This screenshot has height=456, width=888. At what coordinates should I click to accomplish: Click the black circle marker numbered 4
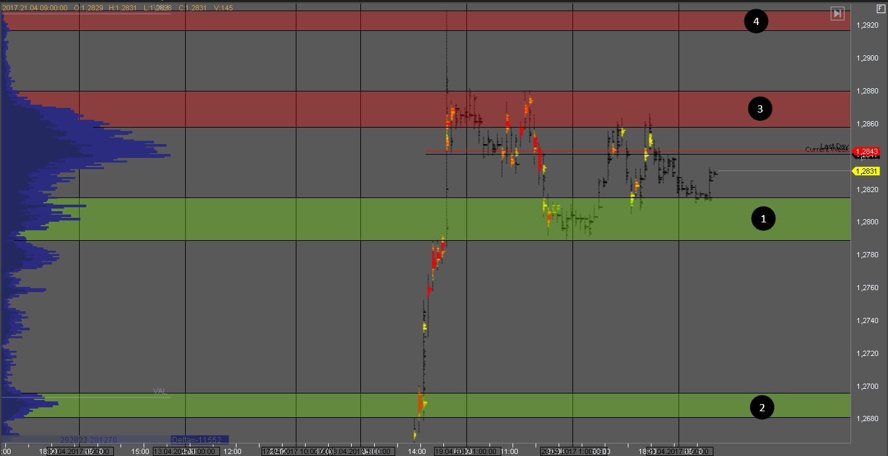click(x=756, y=22)
